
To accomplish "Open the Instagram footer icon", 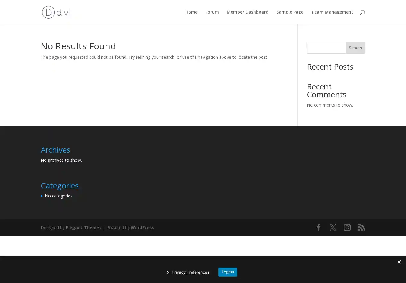I will click(x=347, y=228).
